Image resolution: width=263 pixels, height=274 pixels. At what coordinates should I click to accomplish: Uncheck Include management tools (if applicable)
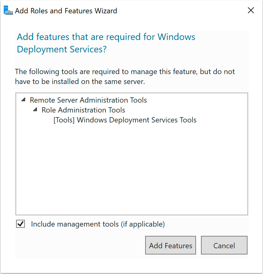click(x=20, y=224)
